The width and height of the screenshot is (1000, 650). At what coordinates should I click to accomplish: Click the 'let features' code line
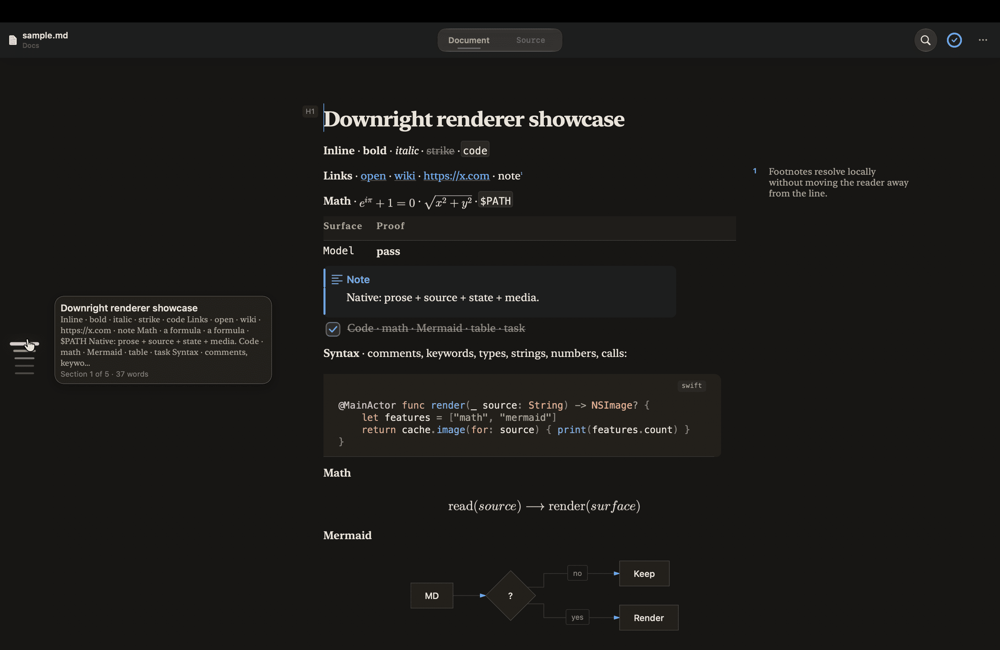tap(459, 417)
